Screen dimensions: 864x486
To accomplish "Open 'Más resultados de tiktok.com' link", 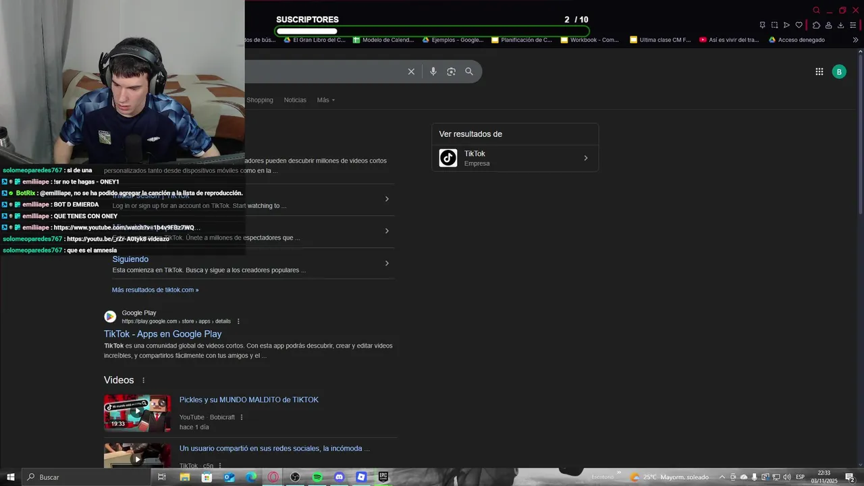I will (x=155, y=290).
